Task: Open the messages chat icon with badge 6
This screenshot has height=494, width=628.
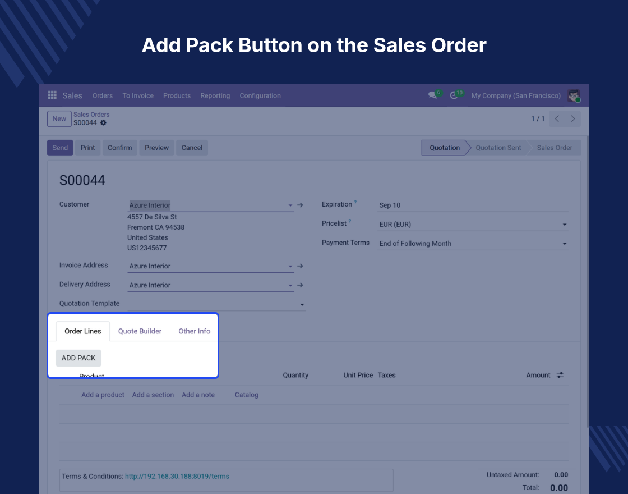Action: 433,95
